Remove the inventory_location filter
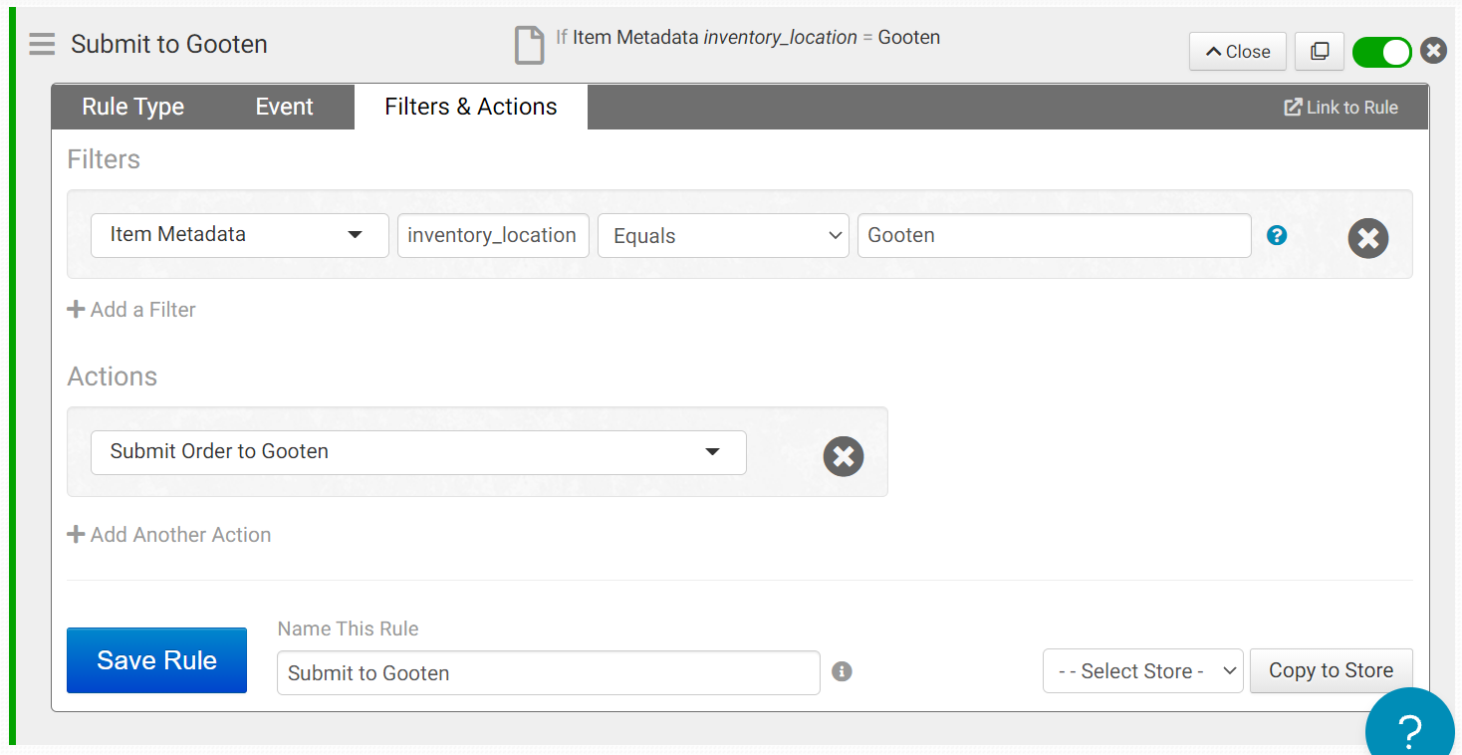This screenshot has height=755, width=1462. 1367,238
